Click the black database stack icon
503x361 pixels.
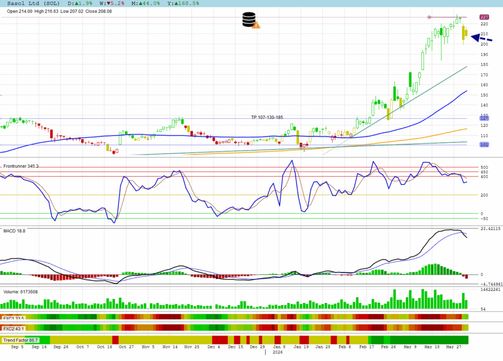(x=249, y=19)
